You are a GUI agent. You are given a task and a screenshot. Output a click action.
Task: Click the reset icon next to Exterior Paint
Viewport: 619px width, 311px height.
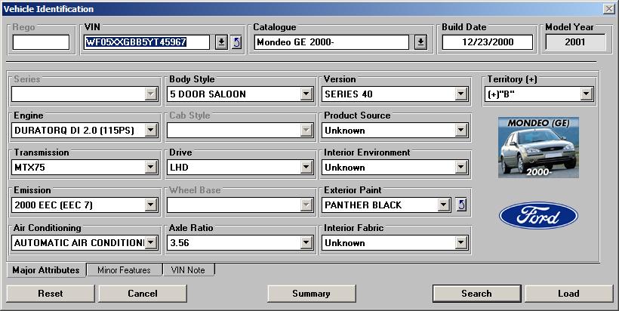tap(462, 205)
